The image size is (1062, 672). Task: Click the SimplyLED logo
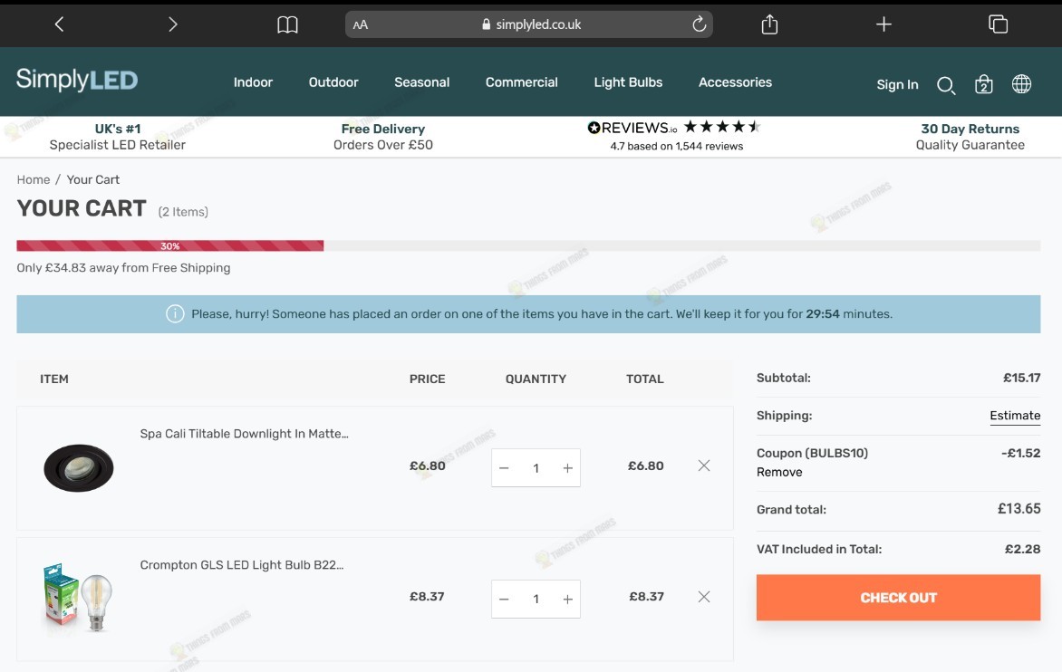coord(76,81)
